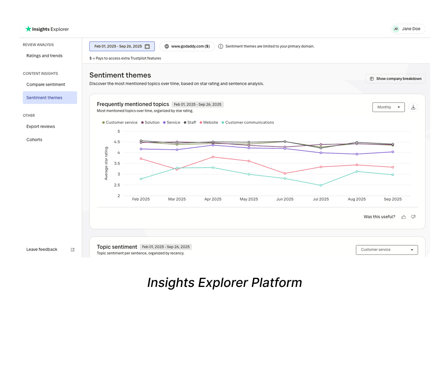Click the Frequently mentioned topics date badge
The width and height of the screenshot is (444, 381).
[198, 104]
